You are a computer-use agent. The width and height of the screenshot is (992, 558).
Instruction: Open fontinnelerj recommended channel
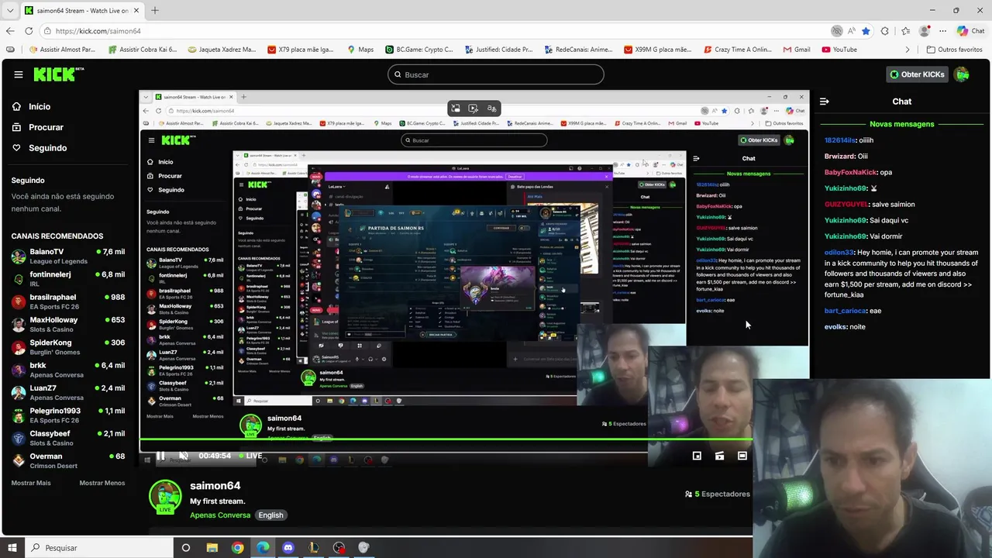(68, 278)
